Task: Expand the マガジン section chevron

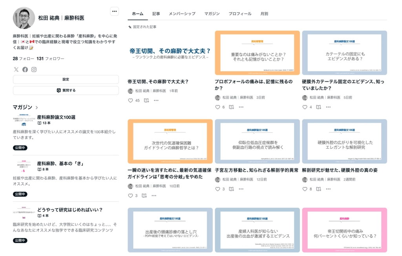Action: 37,108
